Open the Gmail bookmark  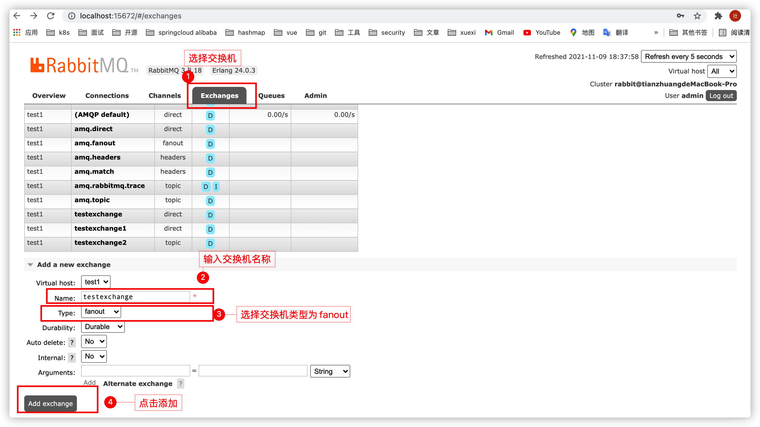click(499, 32)
